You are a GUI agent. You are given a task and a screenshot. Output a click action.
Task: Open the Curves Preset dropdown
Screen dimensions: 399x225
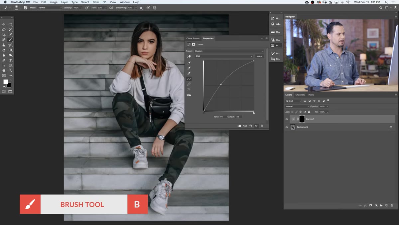tap(229, 51)
